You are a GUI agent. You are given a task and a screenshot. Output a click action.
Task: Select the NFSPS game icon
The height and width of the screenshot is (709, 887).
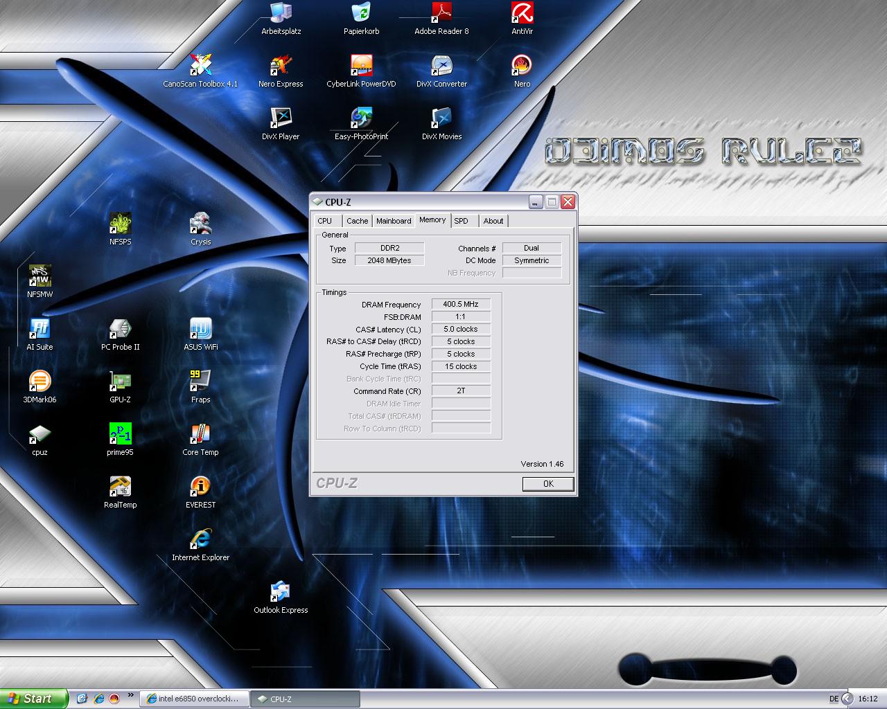[120, 228]
